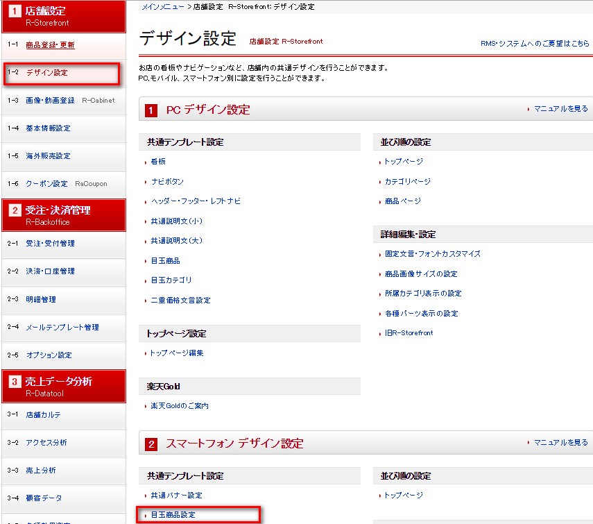The image size is (593, 524).
Task: Open マニュアルを見る for スマートフォン デザイン設定
Action: (x=560, y=443)
